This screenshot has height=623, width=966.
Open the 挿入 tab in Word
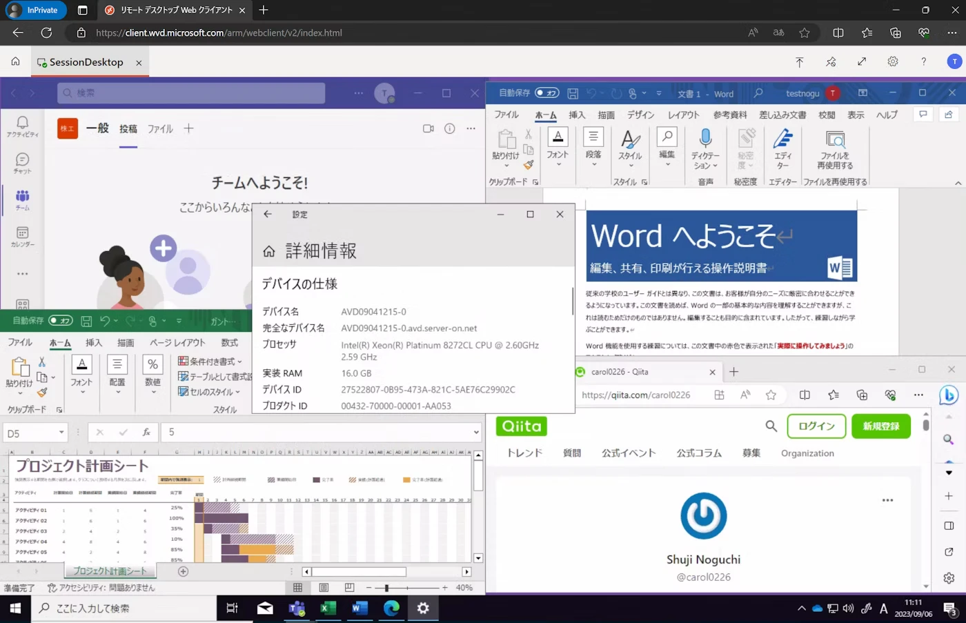pos(577,115)
